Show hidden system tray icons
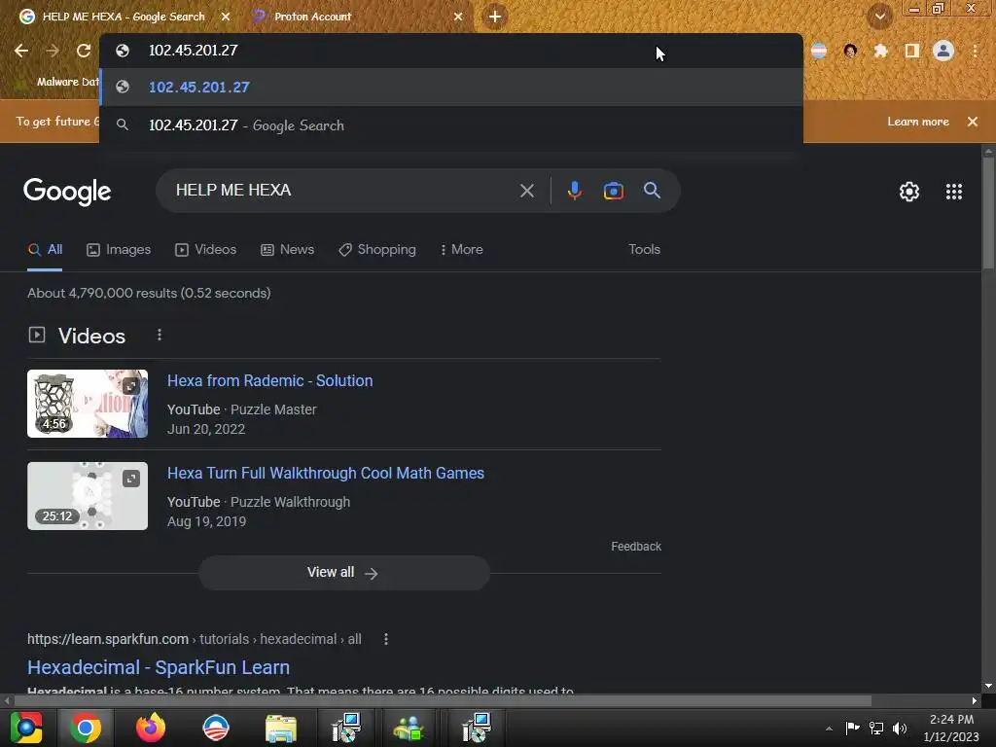The image size is (996, 747). (x=829, y=729)
